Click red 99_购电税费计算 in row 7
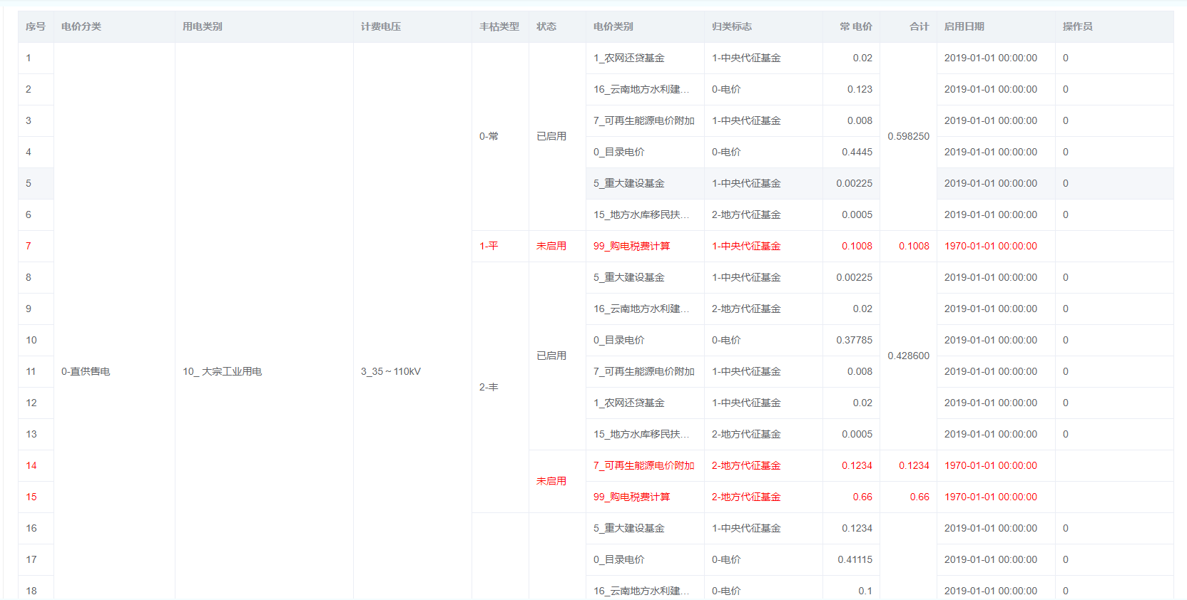This screenshot has width=1187, height=600. (x=632, y=246)
